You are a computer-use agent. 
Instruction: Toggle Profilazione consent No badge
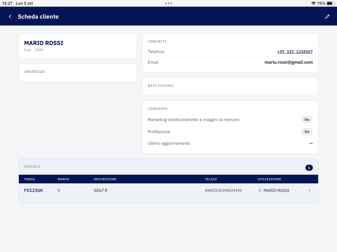[x=307, y=131]
